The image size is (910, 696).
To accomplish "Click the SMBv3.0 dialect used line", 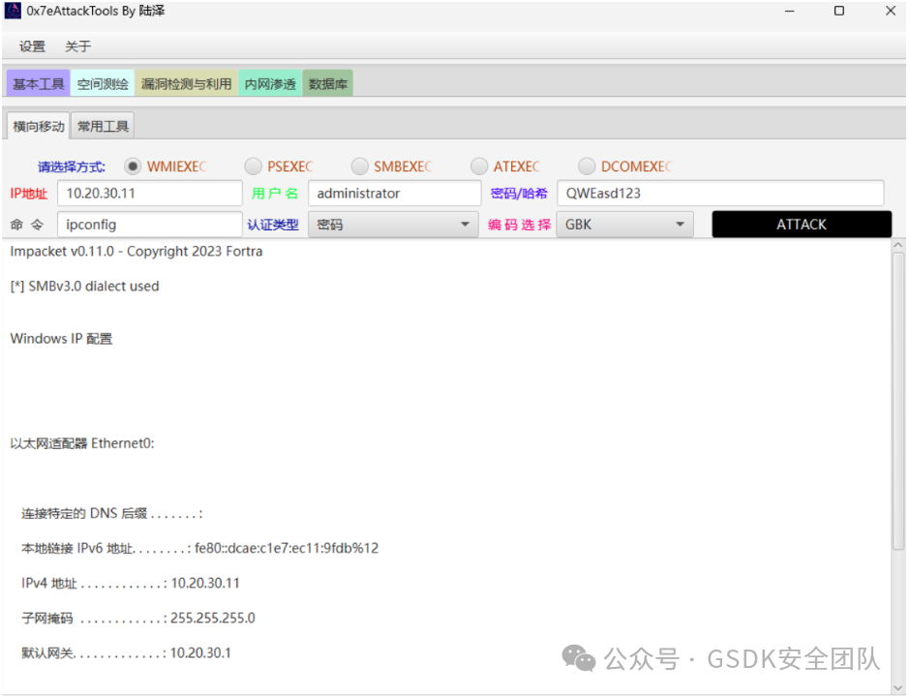I will click(x=85, y=287).
